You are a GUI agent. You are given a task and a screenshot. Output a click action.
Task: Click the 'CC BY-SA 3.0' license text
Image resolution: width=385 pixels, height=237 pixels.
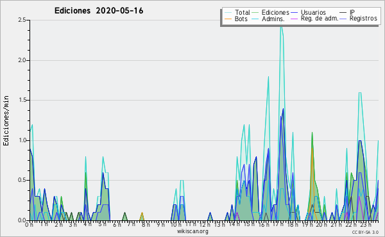pos(365,232)
